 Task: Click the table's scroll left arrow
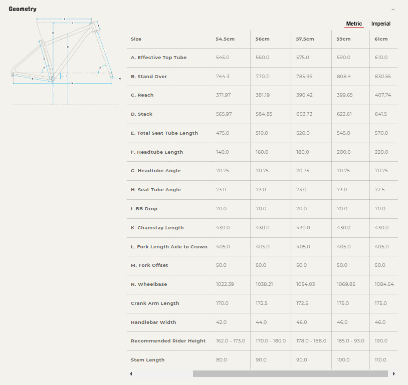click(x=131, y=373)
